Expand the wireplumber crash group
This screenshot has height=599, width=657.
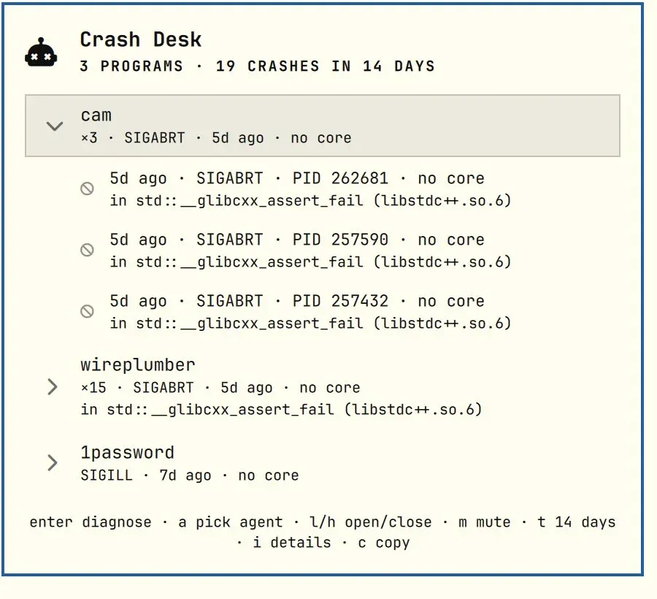point(53,387)
